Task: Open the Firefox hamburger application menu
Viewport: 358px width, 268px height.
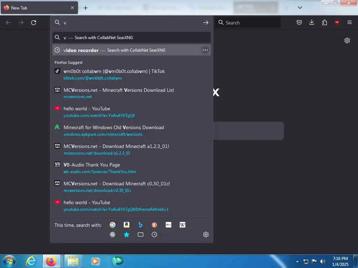Action: tap(350, 22)
